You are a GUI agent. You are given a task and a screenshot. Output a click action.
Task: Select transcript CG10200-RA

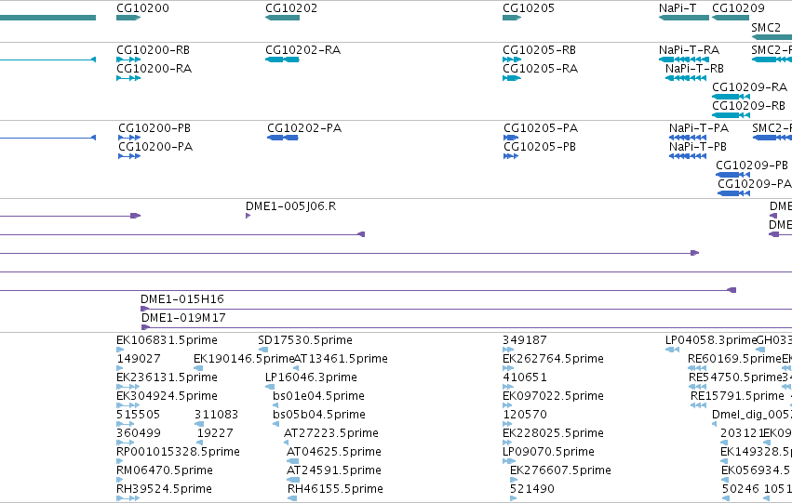[154, 69]
